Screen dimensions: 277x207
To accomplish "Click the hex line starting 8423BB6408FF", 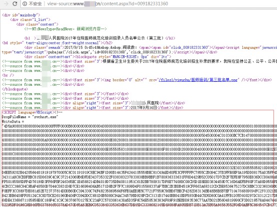I will (x=139, y=196).
